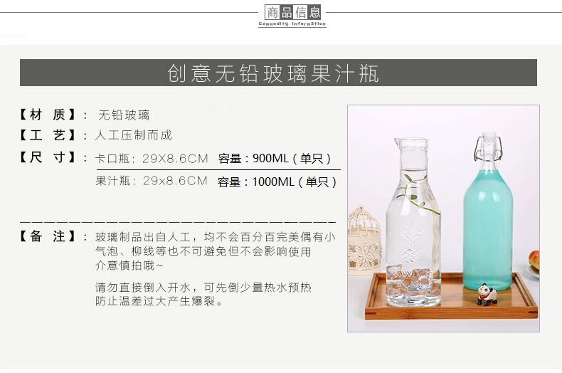Click the 人工压制而成 craft description
This screenshot has width=562, height=373.
click(x=133, y=135)
